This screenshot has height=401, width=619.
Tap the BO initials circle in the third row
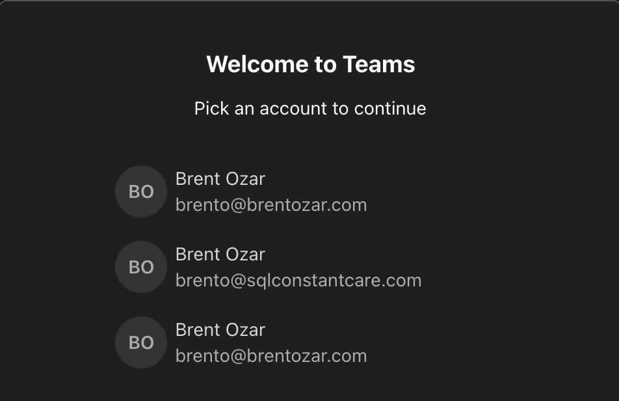pyautogui.click(x=141, y=342)
